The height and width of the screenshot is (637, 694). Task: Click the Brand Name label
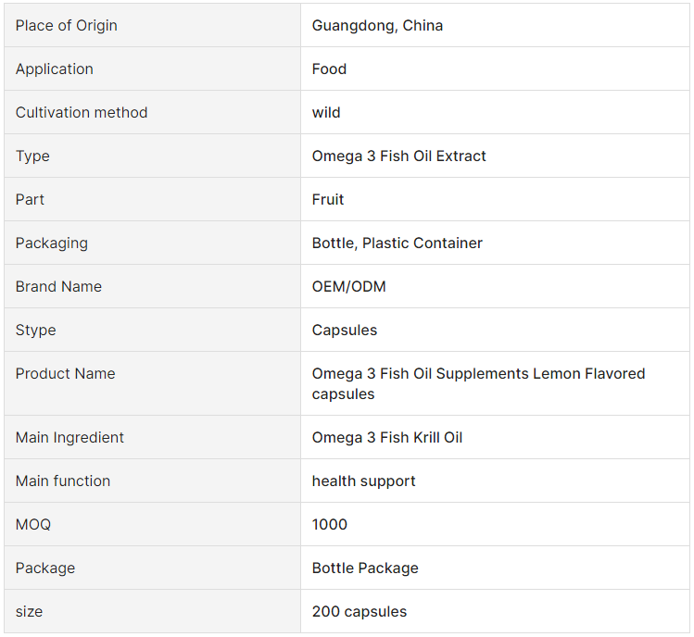click(58, 286)
